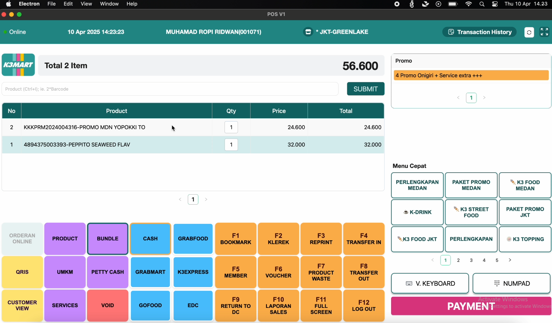Screen dimensions: 552x323
Task: Open macOS Control Center icon
Action: tap(495, 4)
